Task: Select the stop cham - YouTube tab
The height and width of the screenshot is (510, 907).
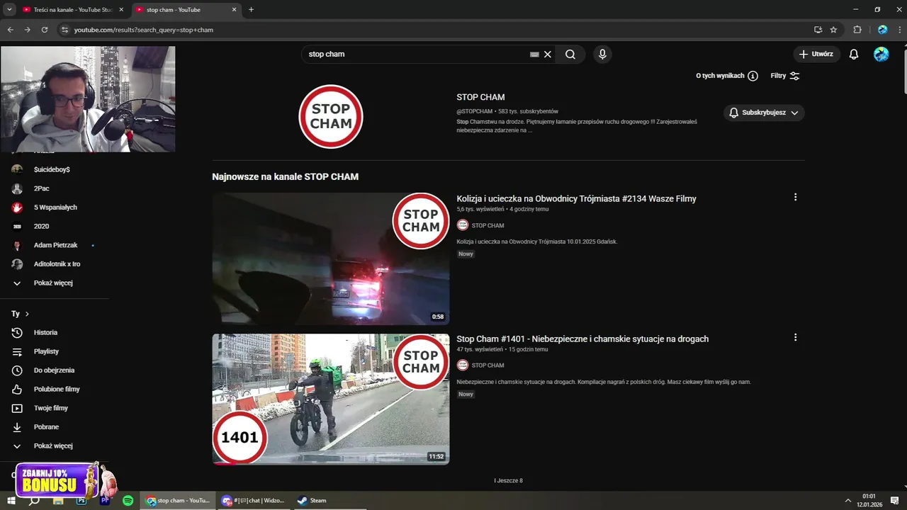Action: pyautogui.click(x=186, y=10)
